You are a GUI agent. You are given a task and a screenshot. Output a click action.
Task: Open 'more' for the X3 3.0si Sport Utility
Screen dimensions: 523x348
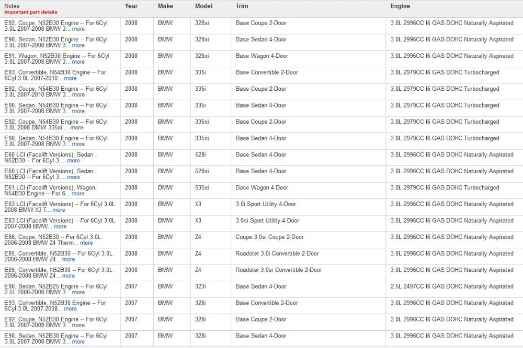(60, 226)
